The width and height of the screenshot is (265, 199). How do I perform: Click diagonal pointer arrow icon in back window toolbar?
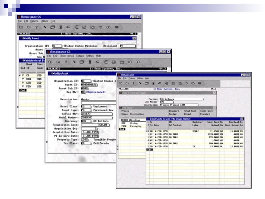(45, 27)
